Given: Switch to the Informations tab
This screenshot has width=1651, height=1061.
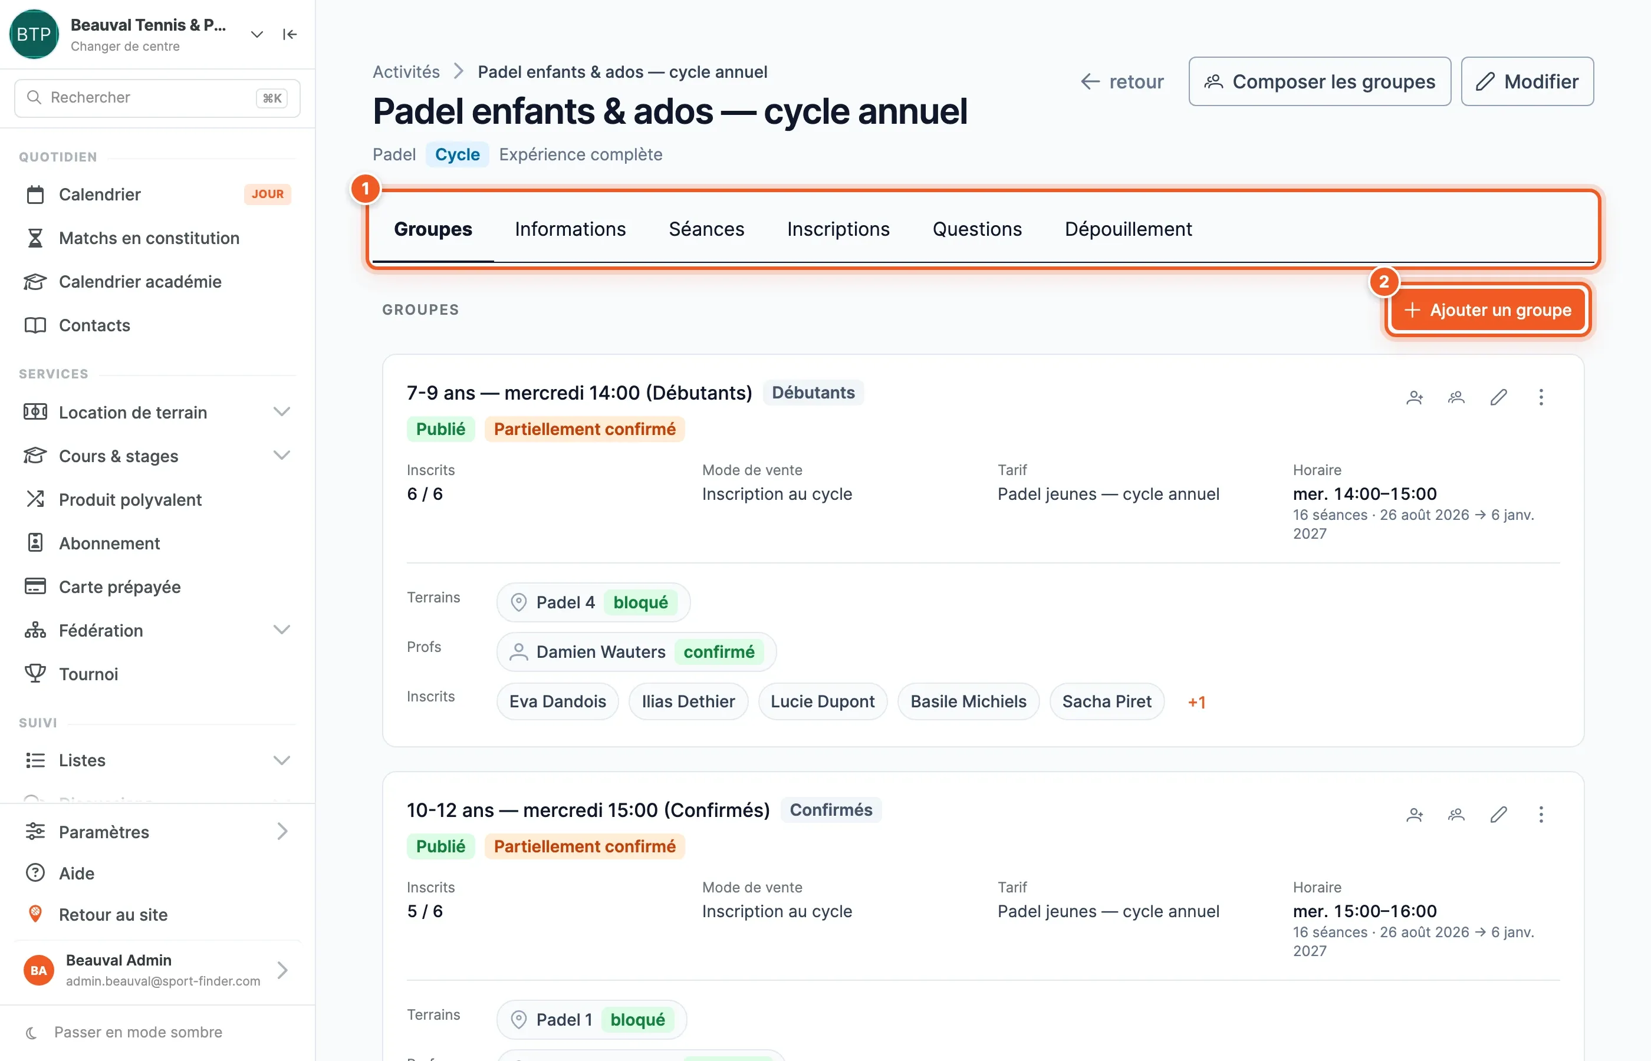Looking at the screenshot, I should [x=570, y=229].
